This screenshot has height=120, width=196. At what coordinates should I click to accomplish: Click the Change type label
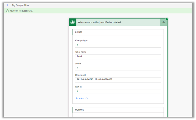[81, 40]
